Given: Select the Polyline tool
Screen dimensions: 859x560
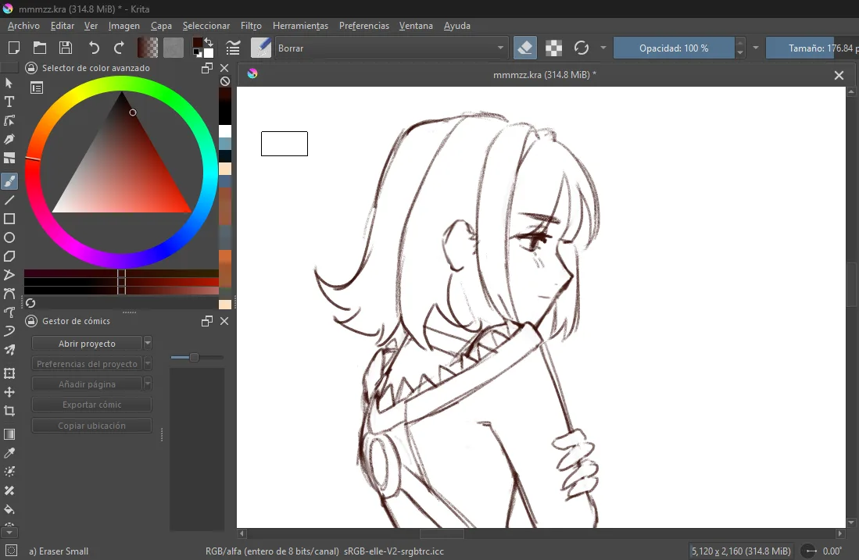Looking at the screenshot, I should tap(9, 275).
